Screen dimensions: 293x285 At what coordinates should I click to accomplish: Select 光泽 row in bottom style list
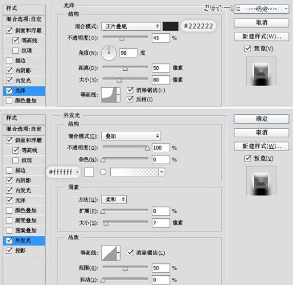24,200
